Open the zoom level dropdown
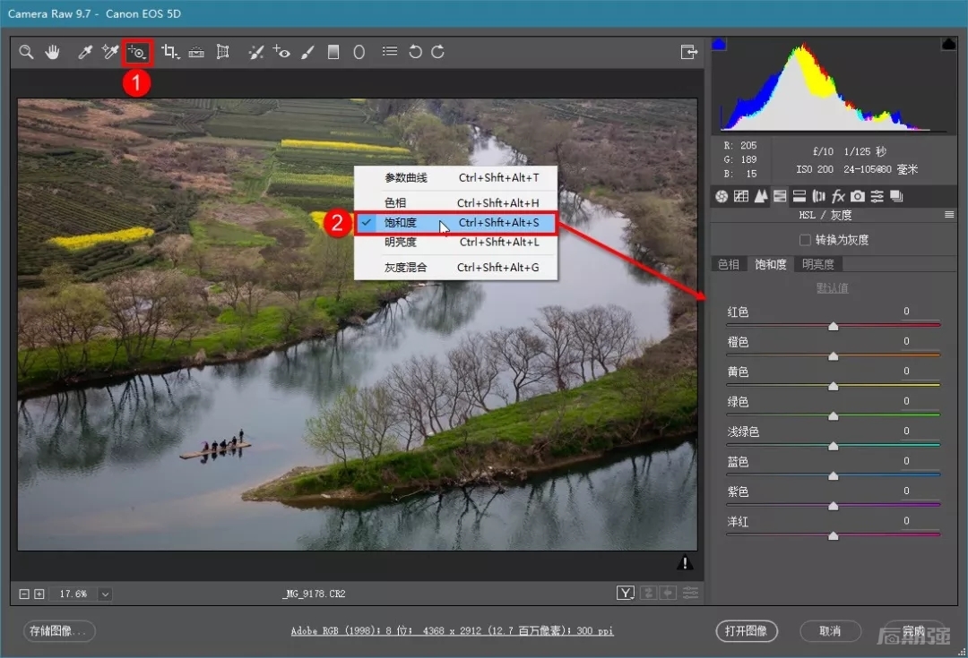This screenshot has width=968, height=658. 105,594
